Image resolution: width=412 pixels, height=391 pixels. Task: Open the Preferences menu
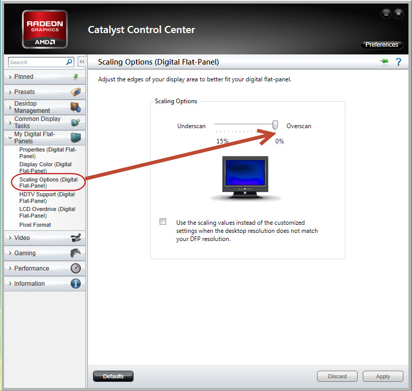tap(381, 45)
